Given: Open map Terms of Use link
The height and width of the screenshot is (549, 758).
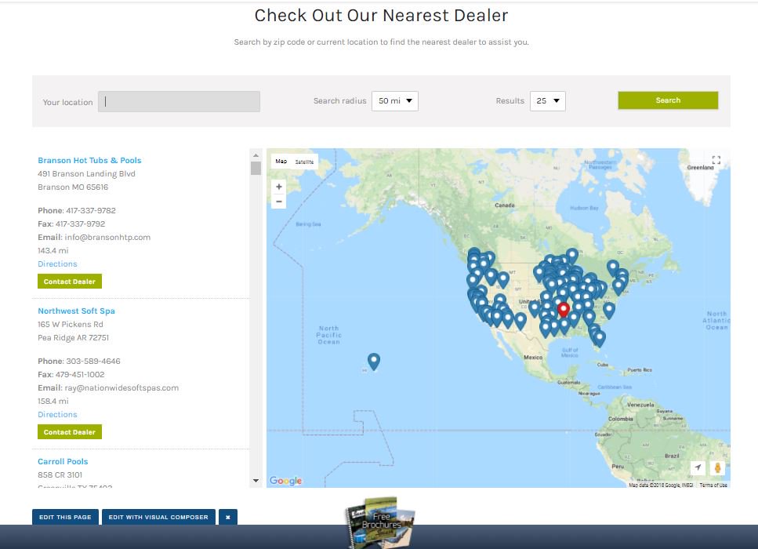Looking at the screenshot, I should 713,485.
